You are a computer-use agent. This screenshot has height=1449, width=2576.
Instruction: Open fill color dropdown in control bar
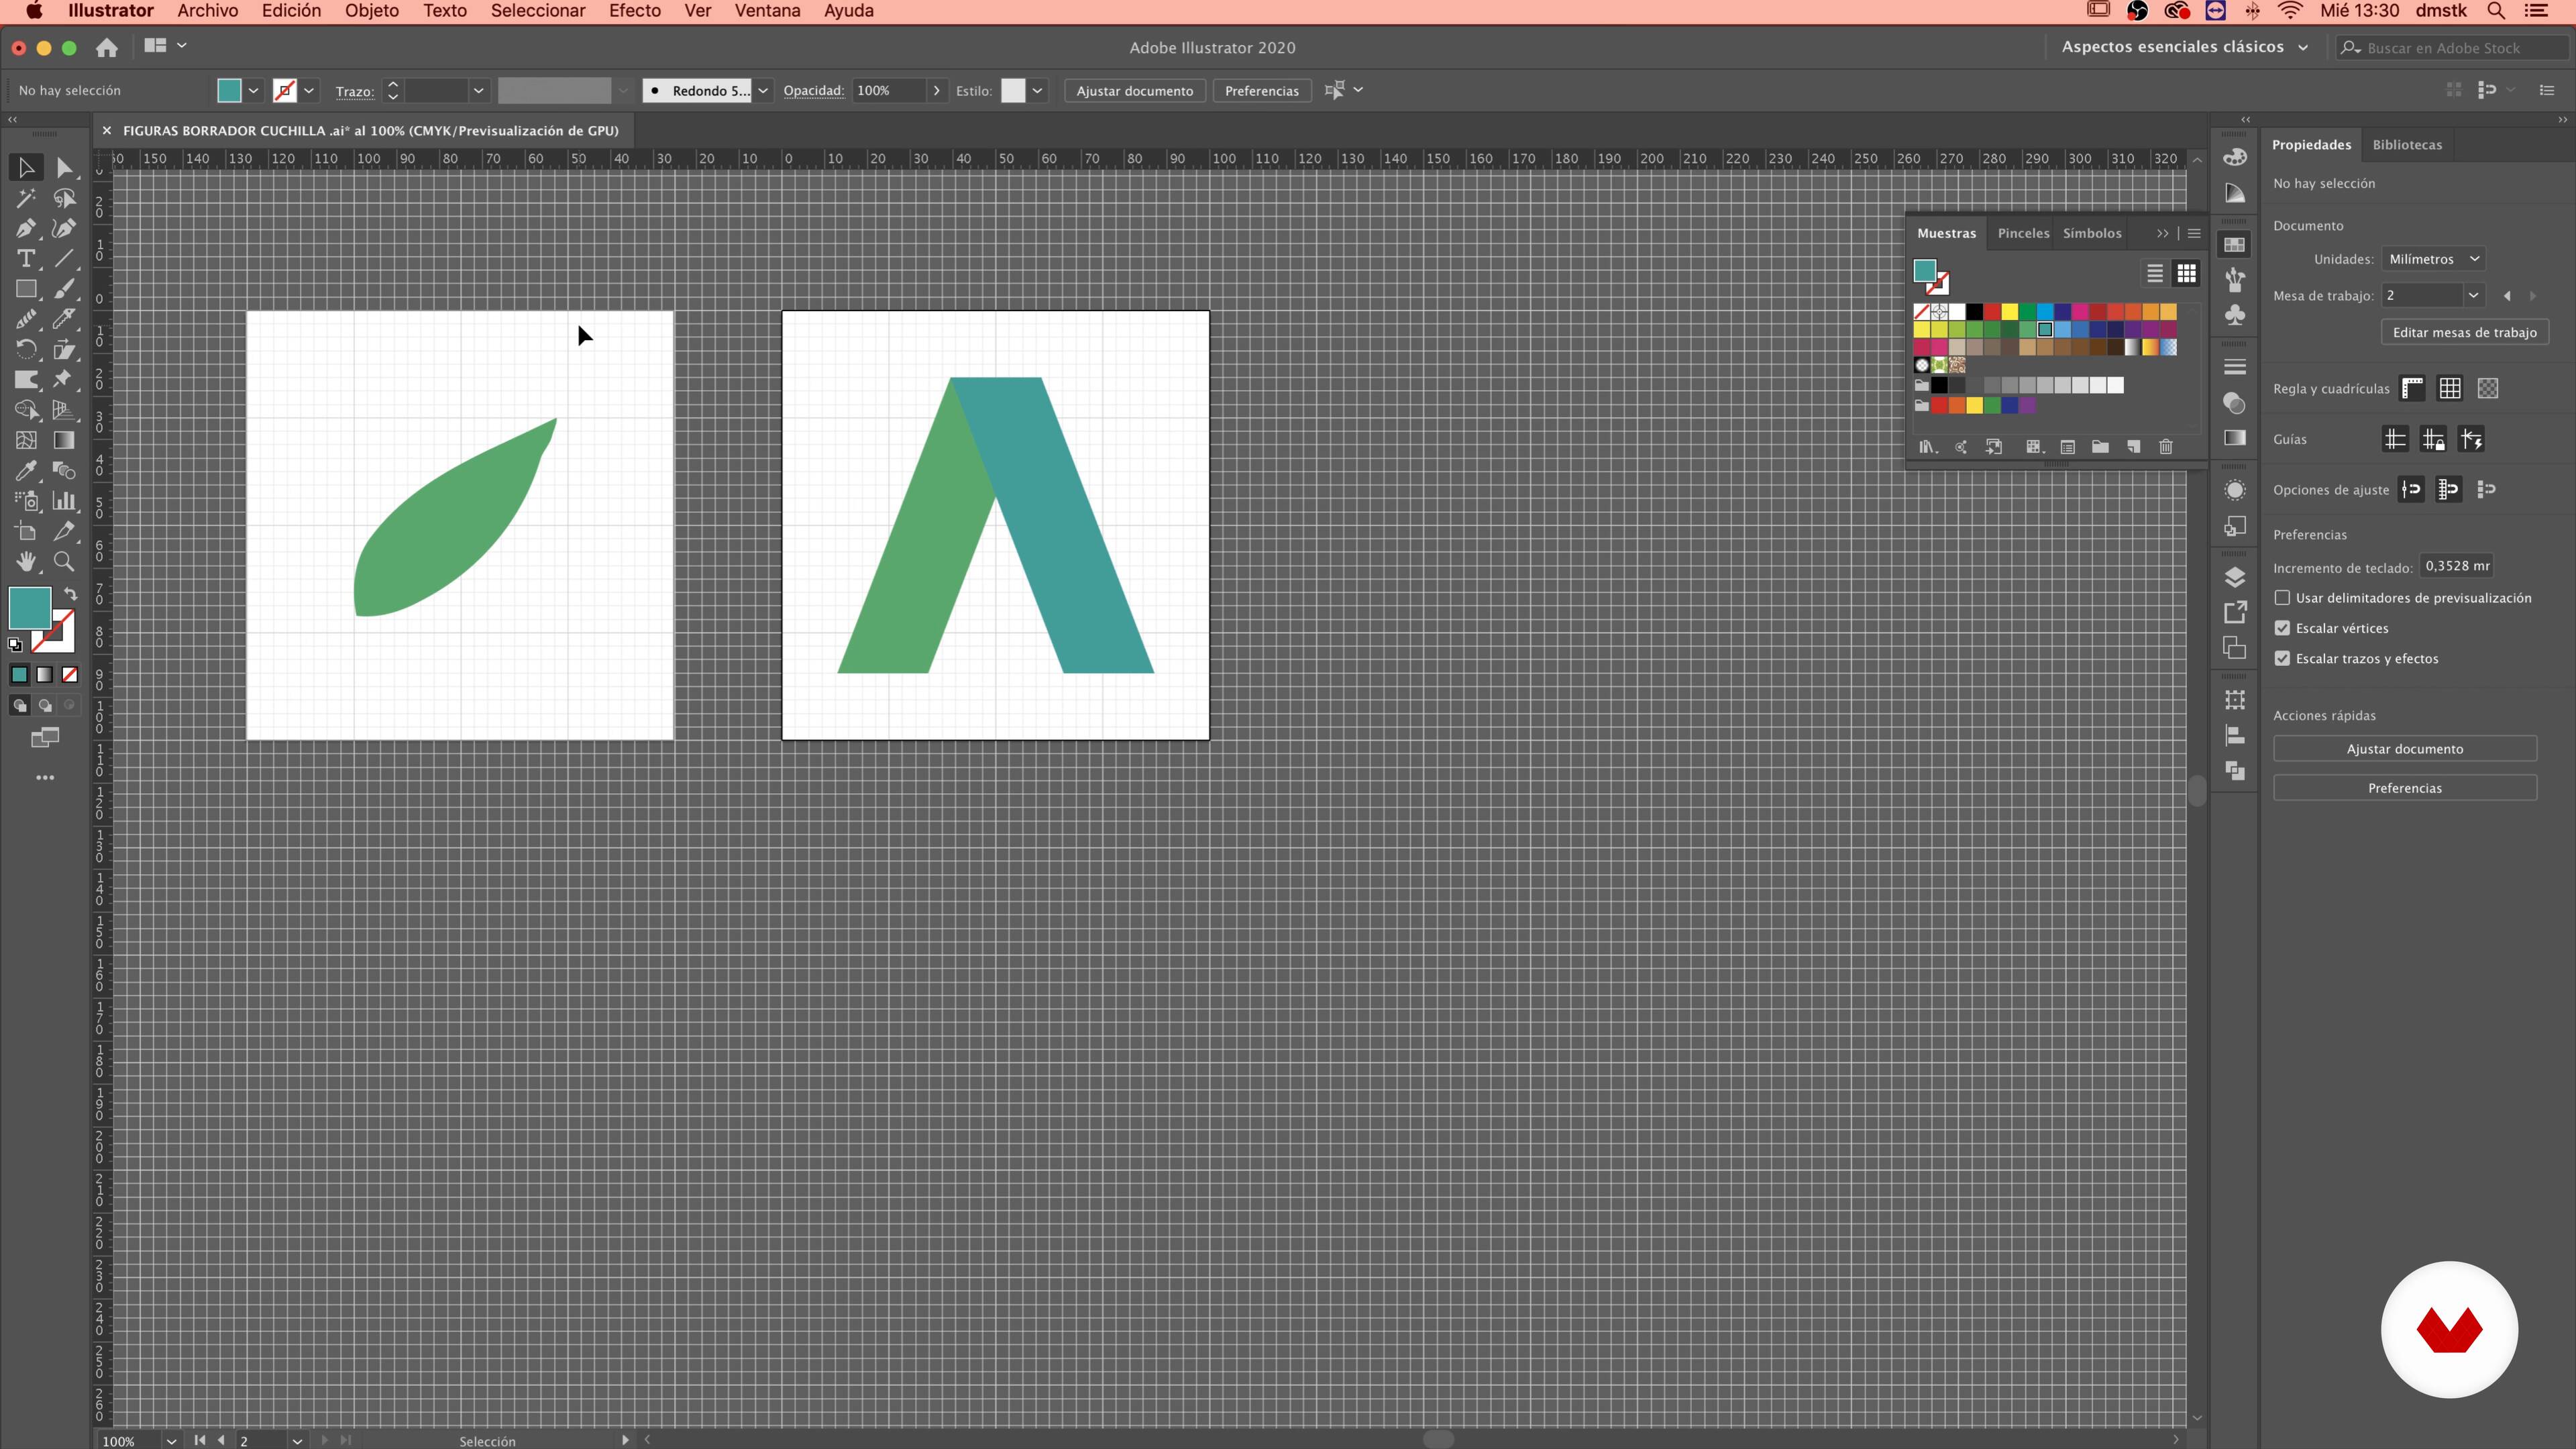point(254,90)
